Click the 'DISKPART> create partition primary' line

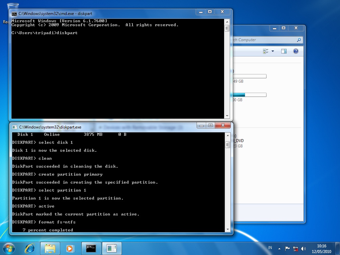(x=57, y=174)
